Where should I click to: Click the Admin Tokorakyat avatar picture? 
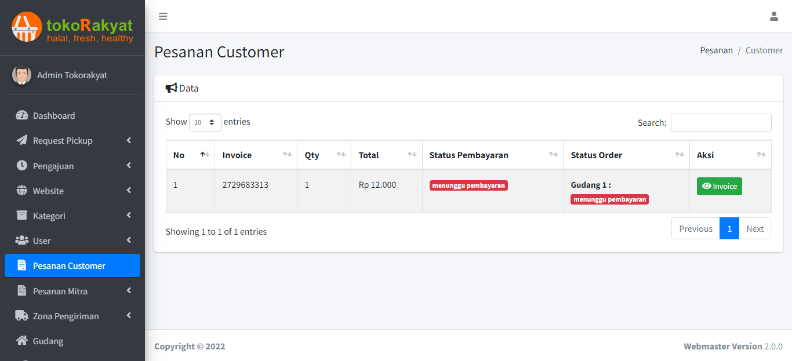coord(22,75)
